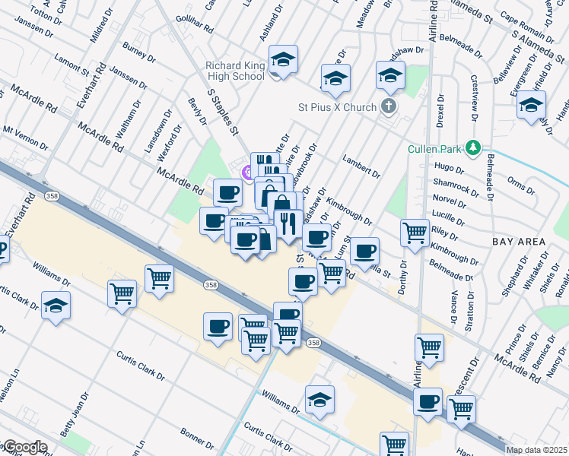Image resolution: width=569 pixels, height=456 pixels.
Task: Select the school marker on Curtis Clark Dr west
Action: (x=56, y=306)
